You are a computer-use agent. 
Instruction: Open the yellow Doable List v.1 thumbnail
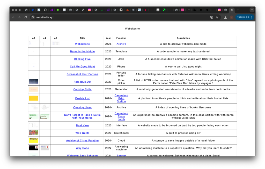34,98
